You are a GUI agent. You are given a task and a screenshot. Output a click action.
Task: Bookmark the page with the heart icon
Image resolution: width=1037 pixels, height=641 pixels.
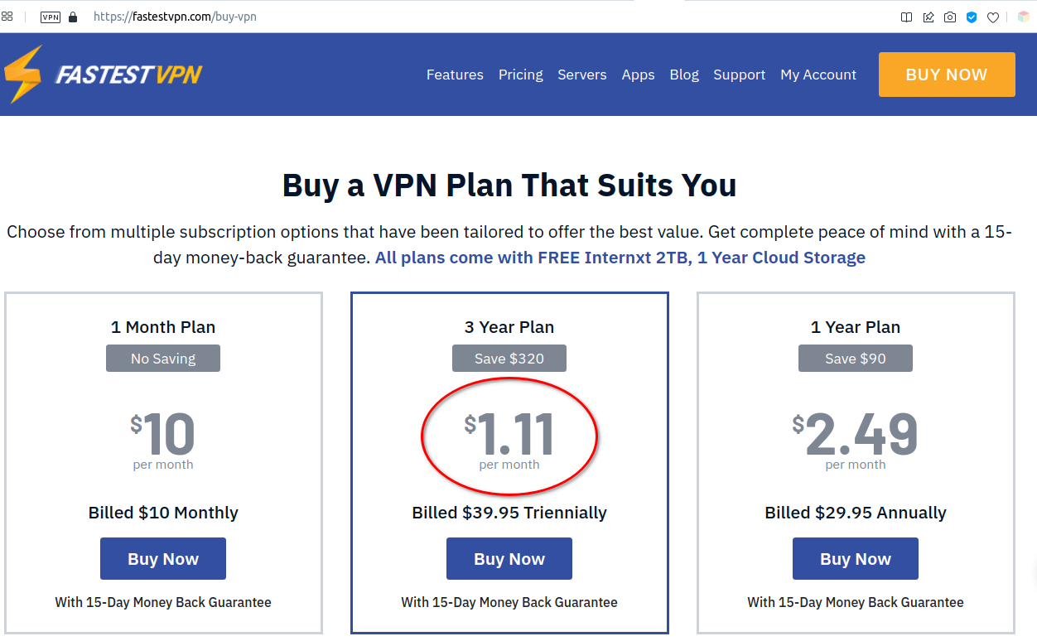(x=993, y=17)
